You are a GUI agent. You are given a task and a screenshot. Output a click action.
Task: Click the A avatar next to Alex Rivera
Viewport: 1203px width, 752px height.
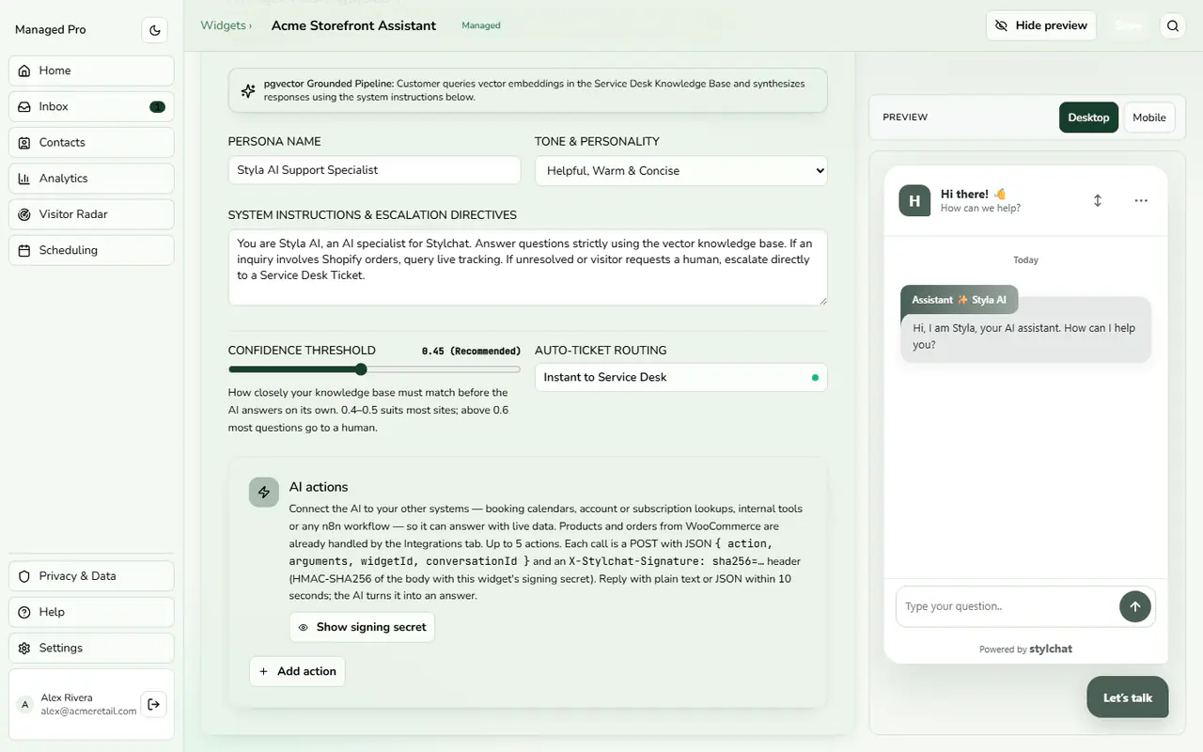25,704
